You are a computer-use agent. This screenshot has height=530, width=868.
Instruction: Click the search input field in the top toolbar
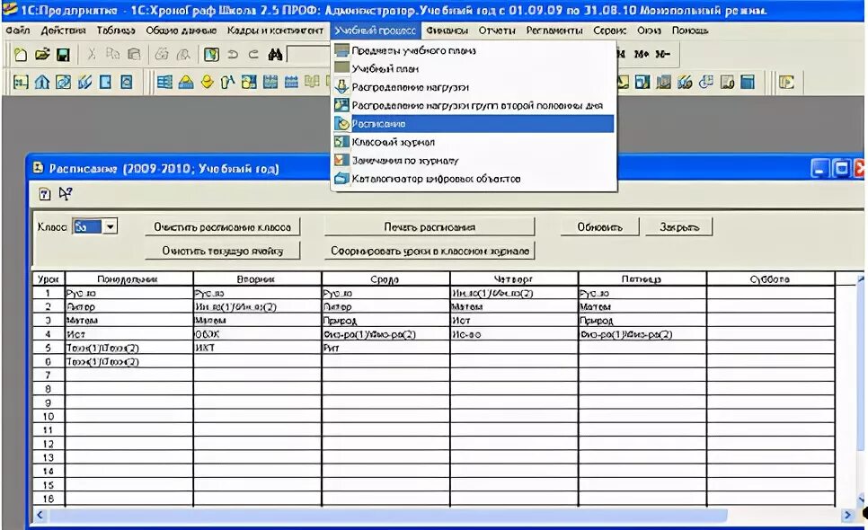point(309,54)
